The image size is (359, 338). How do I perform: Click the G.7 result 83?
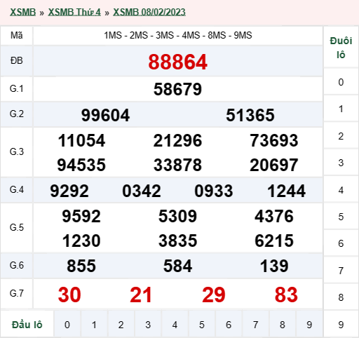click(286, 295)
